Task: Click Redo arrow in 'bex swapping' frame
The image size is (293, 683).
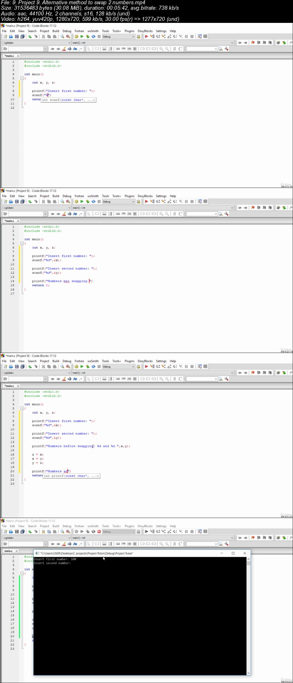Action: (x=36, y=202)
